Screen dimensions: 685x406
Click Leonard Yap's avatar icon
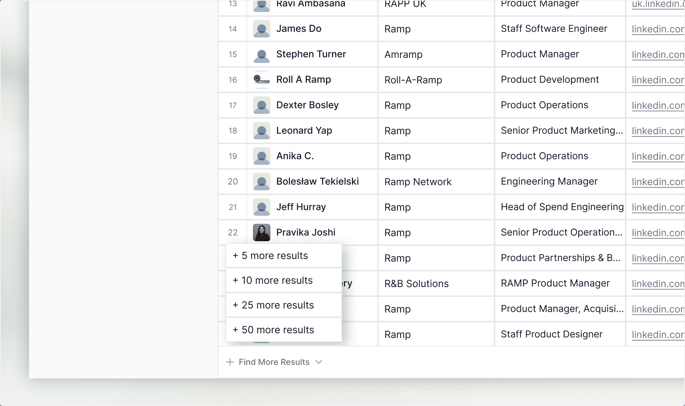pyautogui.click(x=261, y=131)
